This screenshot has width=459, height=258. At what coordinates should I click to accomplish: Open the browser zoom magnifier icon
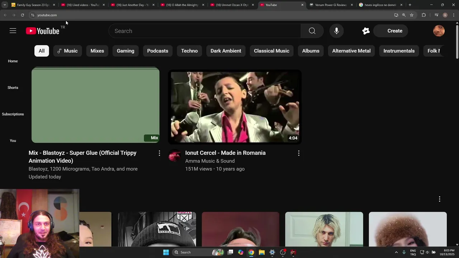tap(404, 15)
